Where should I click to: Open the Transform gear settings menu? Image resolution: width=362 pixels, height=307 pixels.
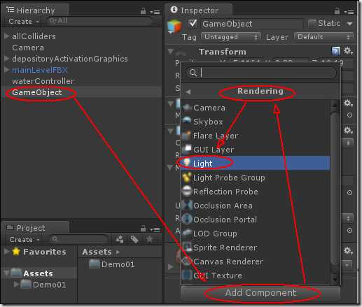click(x=348, y=50)
